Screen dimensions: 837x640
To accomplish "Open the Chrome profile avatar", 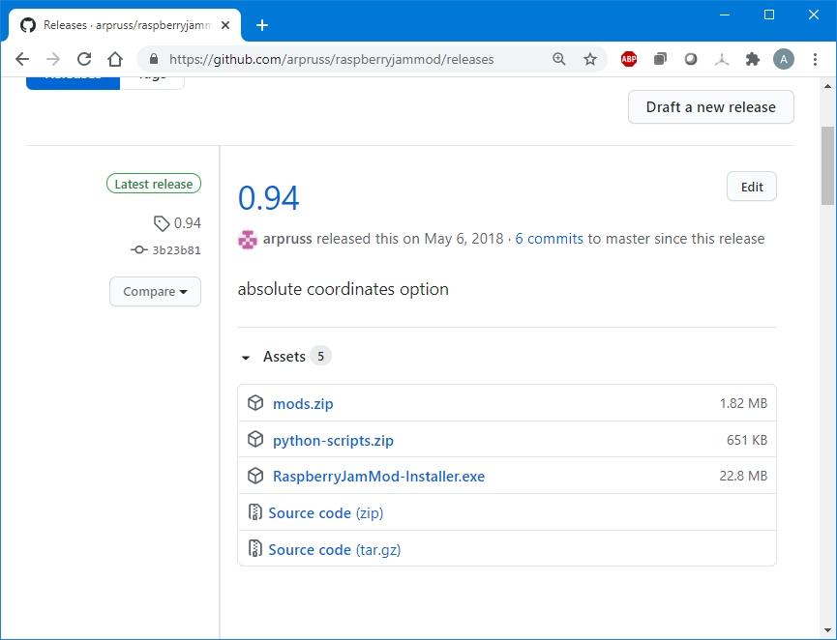I will click(x=784, y=59).
